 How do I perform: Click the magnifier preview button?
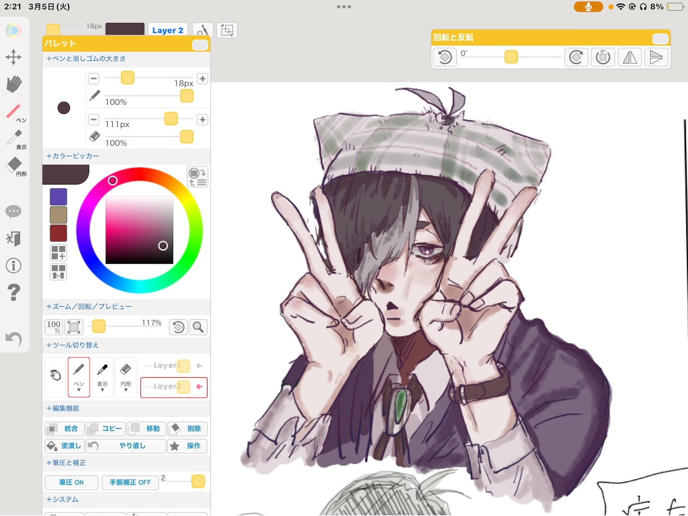click(x=198, y=327)
